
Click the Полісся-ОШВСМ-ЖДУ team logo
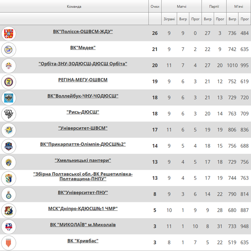(8, 33)
